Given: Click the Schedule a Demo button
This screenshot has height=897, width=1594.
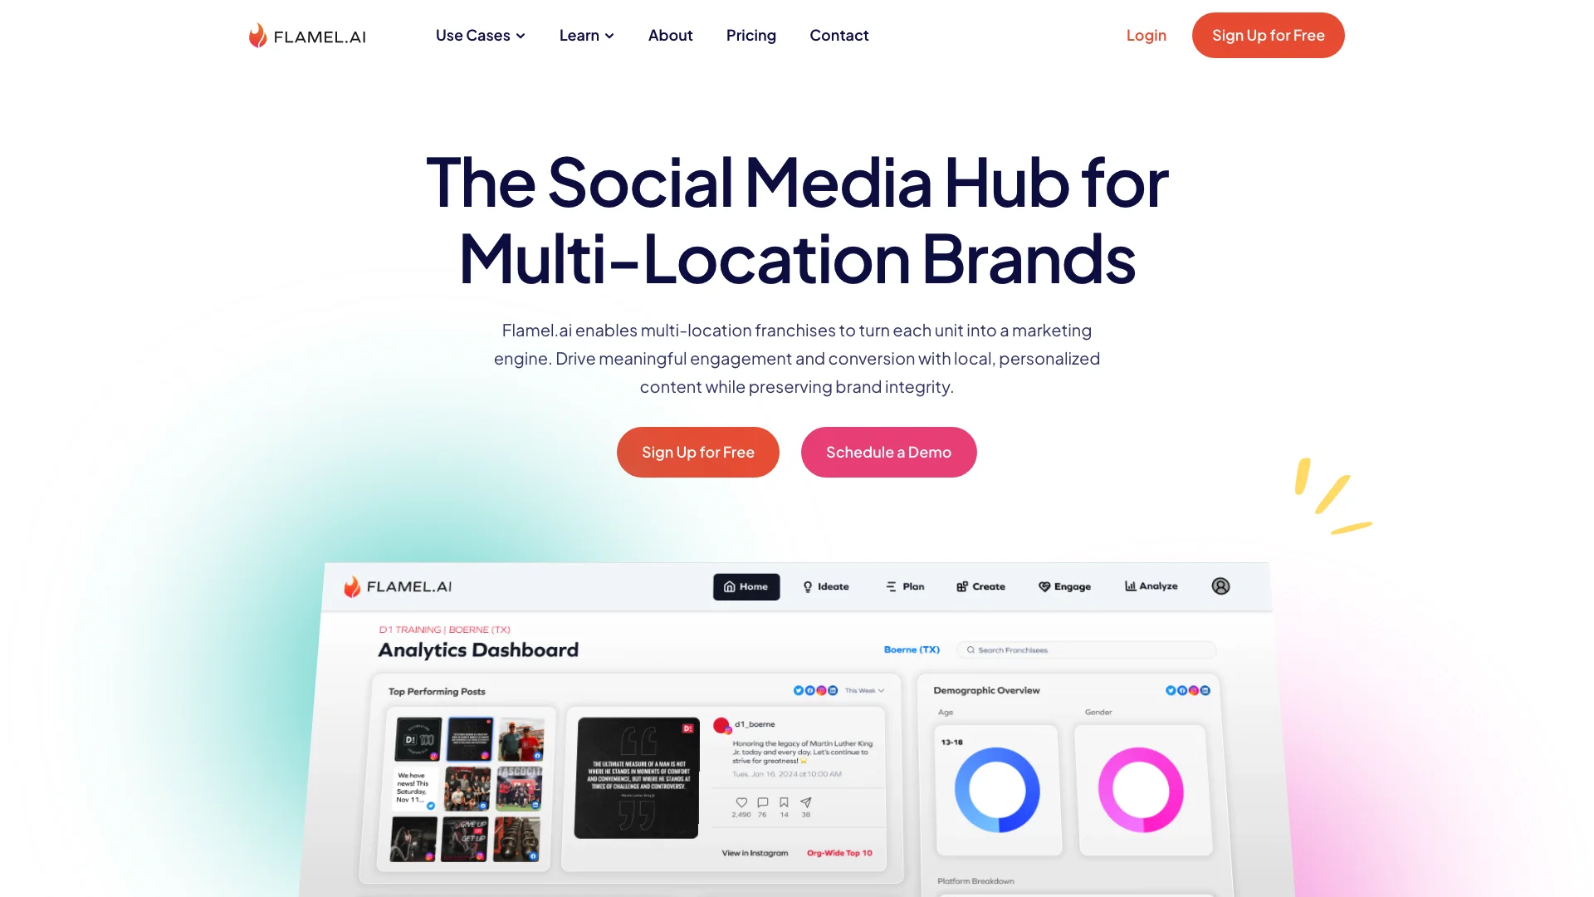Looking at the screenshot, I should (887, 453).
